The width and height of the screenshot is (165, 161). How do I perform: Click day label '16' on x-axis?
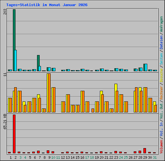(82, 157)
